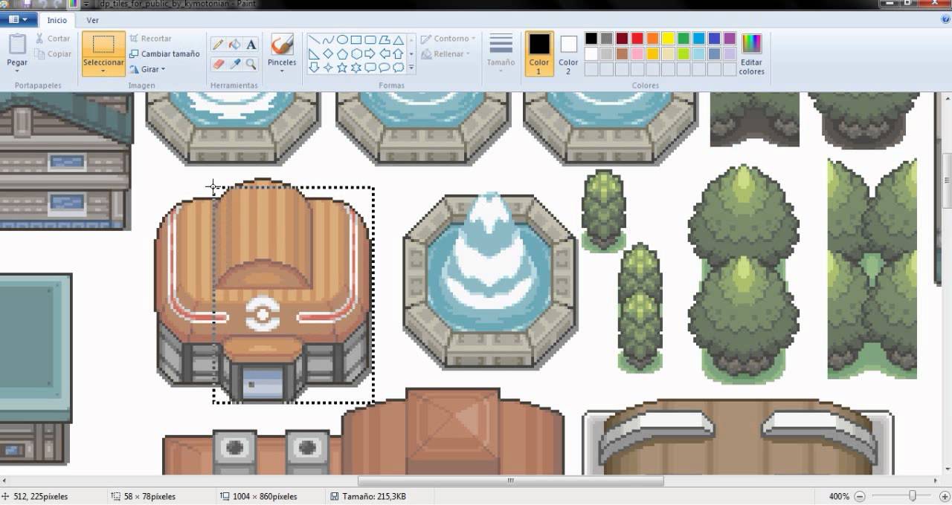Viewport: 952px width, 505px height.
Task: Choose the Hexagon shape
Action: [356, 53]
